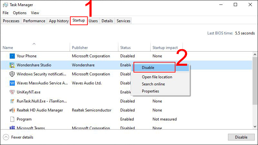Click the Wondershare Studio icon
Image resolution: width=258 pixels, height=145 pixels.
pos(12,65)
